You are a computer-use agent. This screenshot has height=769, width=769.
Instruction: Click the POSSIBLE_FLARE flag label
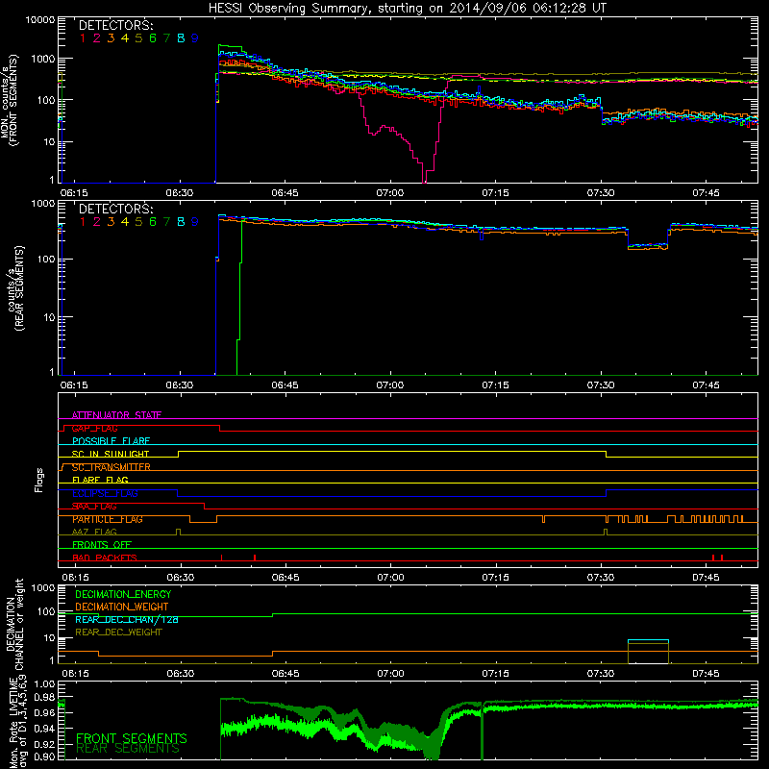(111, 441)
